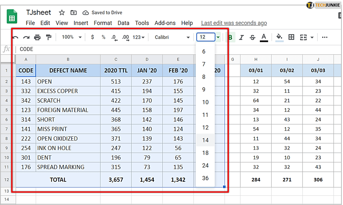Open the fill color paint bucket
The image size is (343, 205).
click(279, 37)
